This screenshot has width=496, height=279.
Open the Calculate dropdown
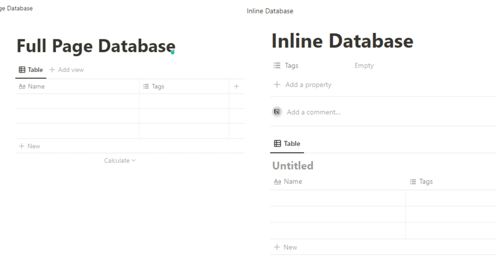(119, 160)
